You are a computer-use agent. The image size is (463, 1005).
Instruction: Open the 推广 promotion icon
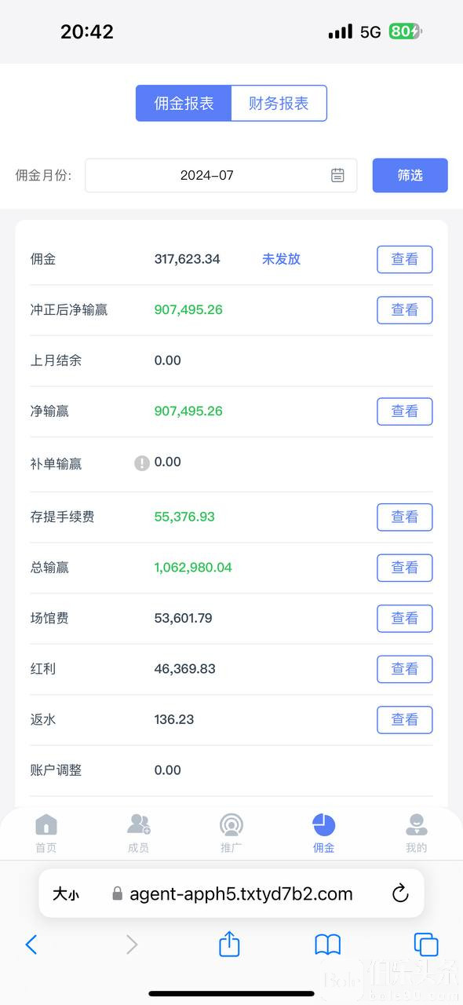pos(231,825)
